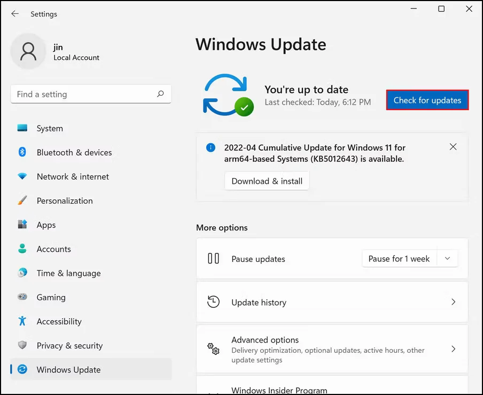Select the System icon in sidebar
483x395 pixels.
pyautogui.click(x=22, y=128)
